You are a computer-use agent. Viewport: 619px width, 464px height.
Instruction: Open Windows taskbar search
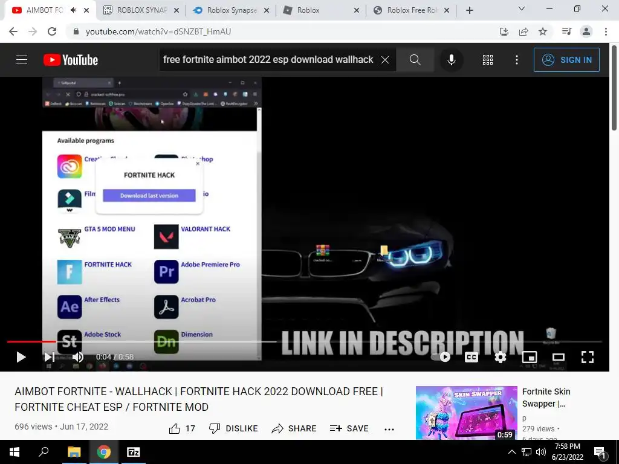(44, 452)
